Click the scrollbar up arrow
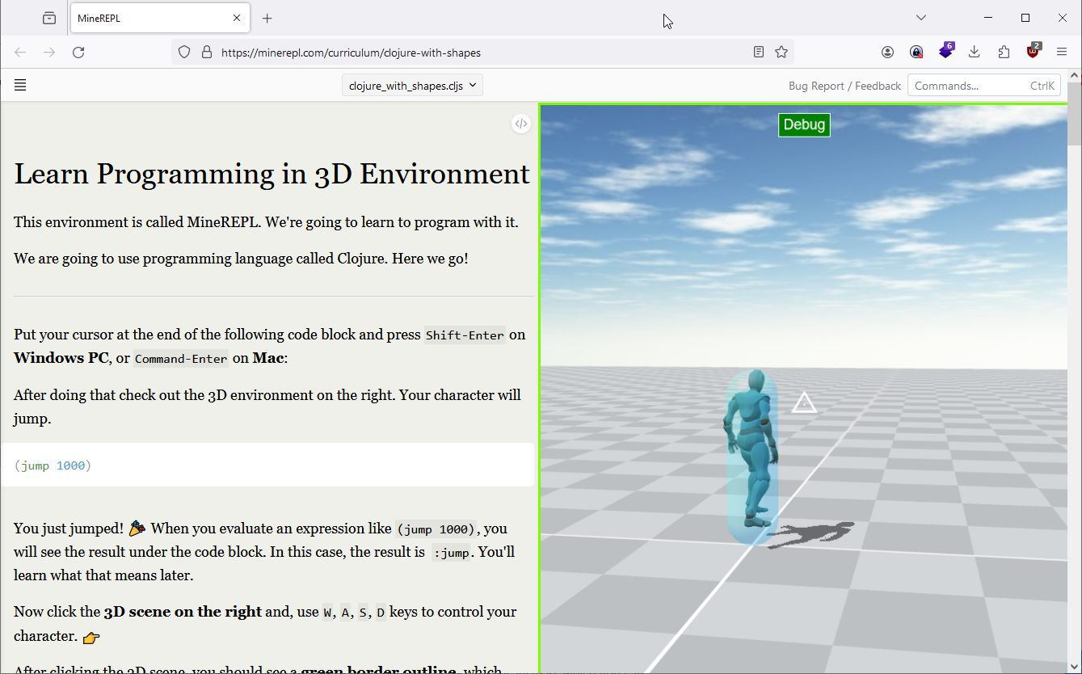Image resolution: width=1082 pixels, height=674 pixels. click(x=1074, y=75)
